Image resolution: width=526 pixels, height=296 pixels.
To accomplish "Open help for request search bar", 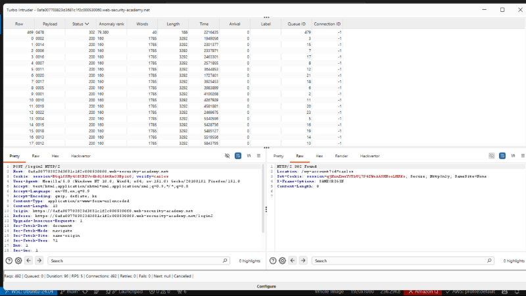I will 9,260.
